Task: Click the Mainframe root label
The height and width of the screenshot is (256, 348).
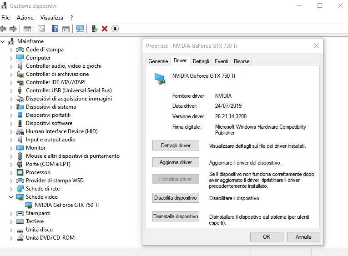Action: (30, 41)
